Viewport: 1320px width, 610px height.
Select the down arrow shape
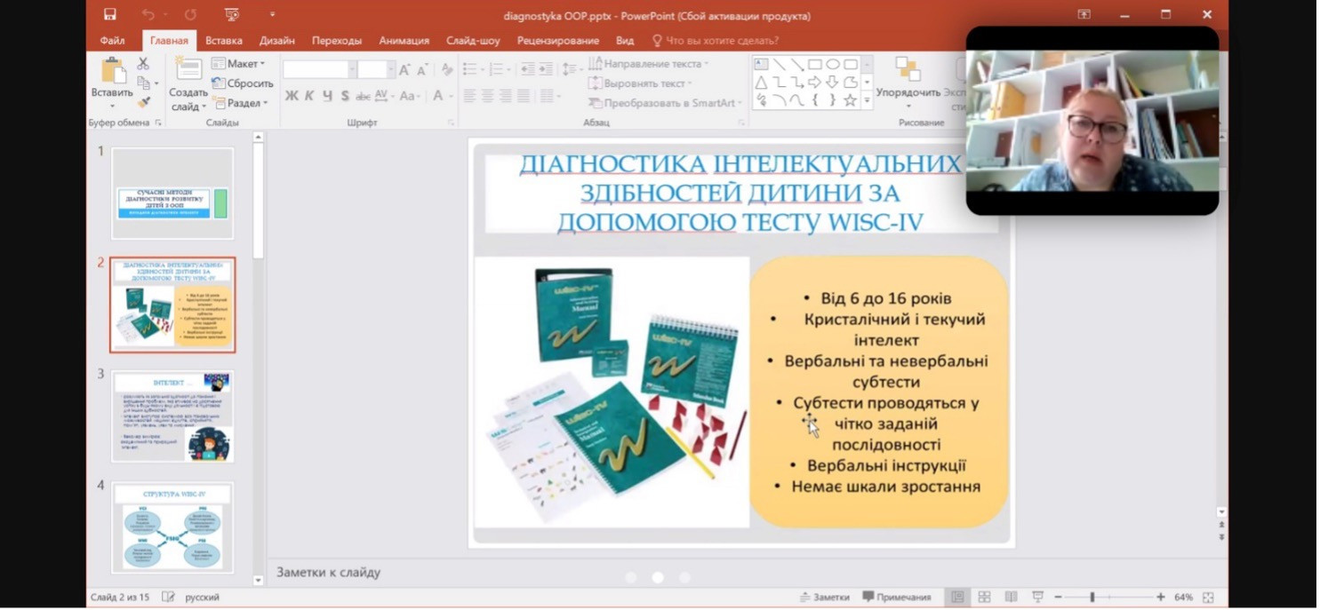(833, 83)
